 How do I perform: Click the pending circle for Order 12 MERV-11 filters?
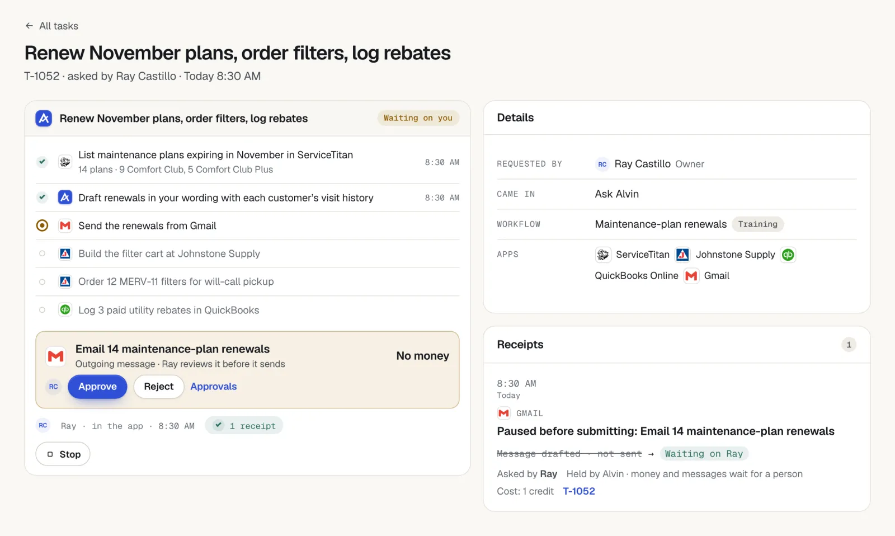tap(42, 281)
